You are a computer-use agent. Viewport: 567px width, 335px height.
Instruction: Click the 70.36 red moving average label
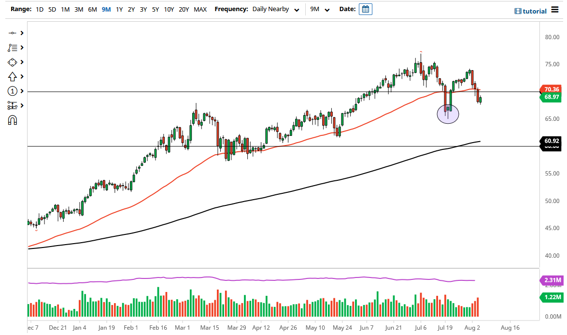(551, 89)
